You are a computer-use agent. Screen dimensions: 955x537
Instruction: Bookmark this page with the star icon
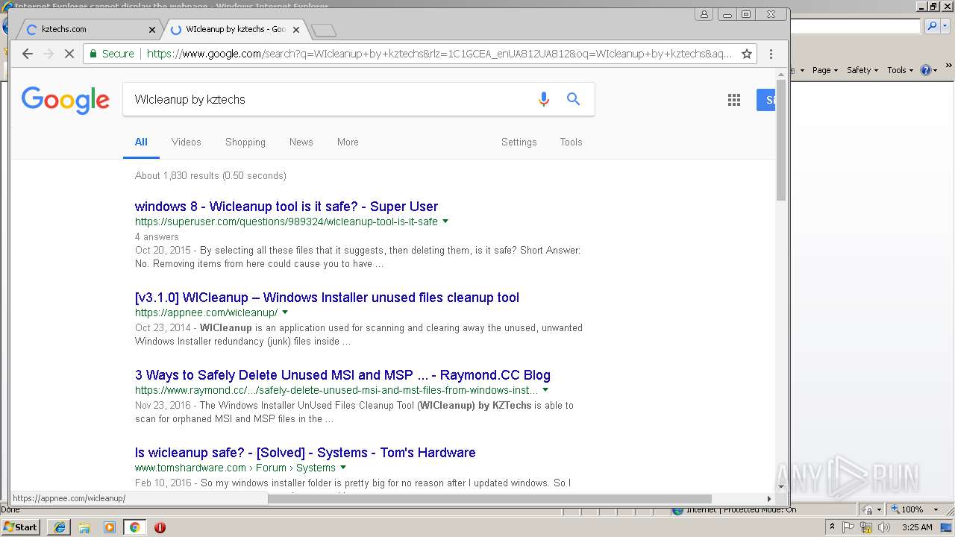[746, 54]
